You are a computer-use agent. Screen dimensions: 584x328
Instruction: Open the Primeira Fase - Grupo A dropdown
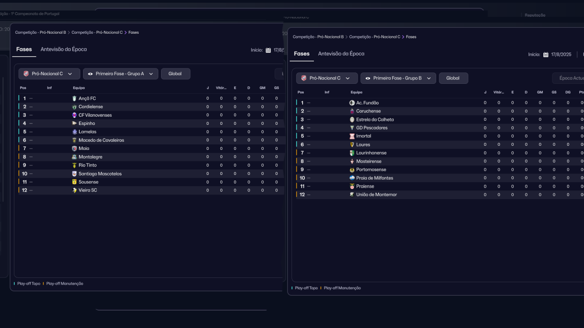pos(120,74)
